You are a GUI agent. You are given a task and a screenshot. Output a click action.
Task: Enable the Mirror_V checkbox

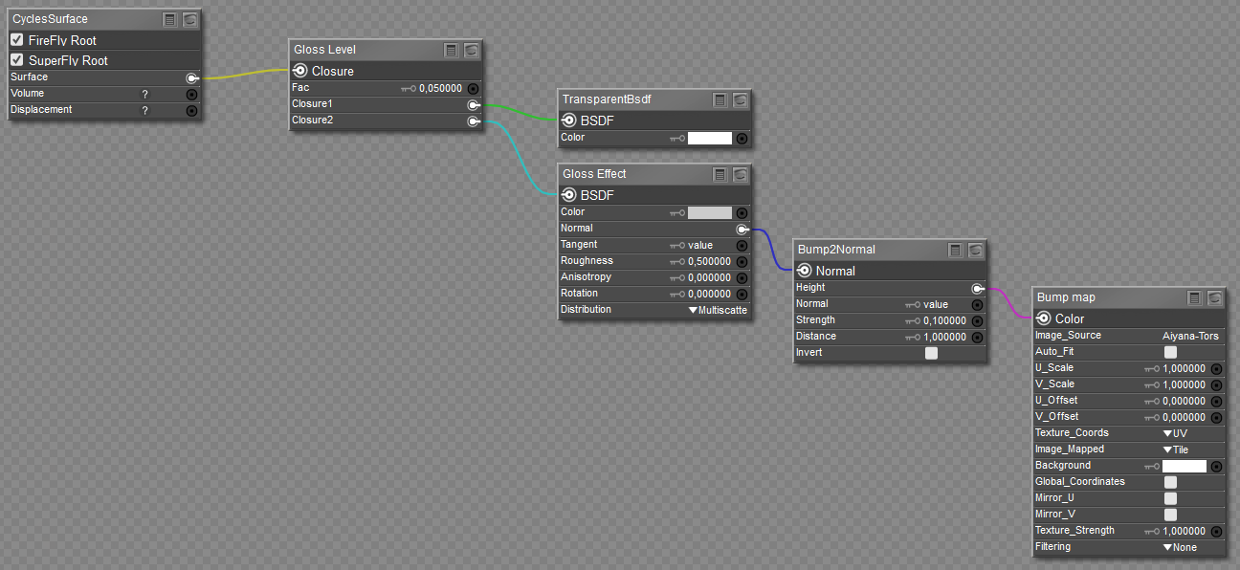(1170, 515)
